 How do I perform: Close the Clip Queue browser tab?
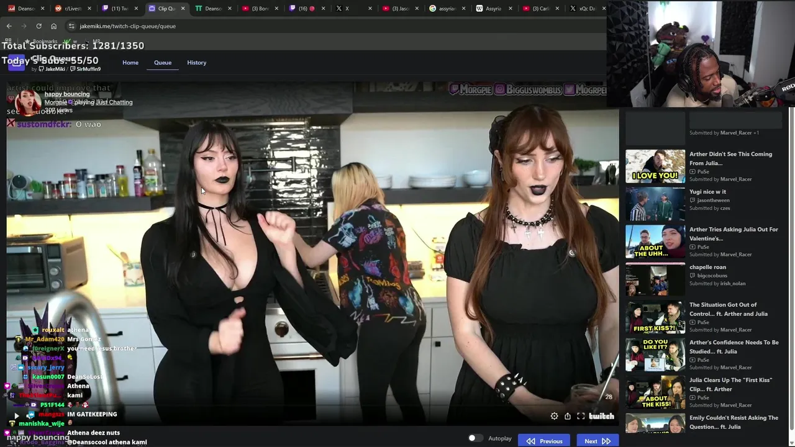(183, 9)
